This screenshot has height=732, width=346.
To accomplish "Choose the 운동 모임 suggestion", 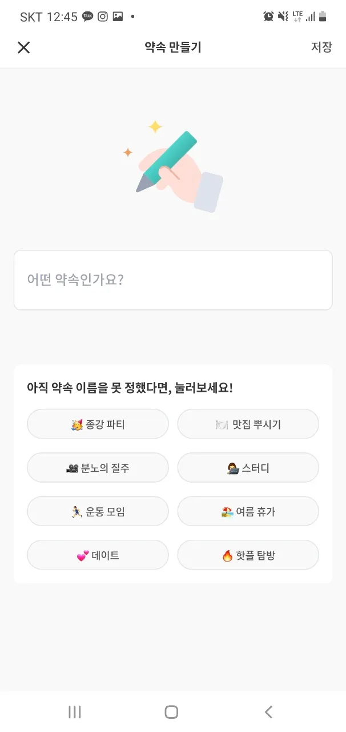I will pos(98,511).
